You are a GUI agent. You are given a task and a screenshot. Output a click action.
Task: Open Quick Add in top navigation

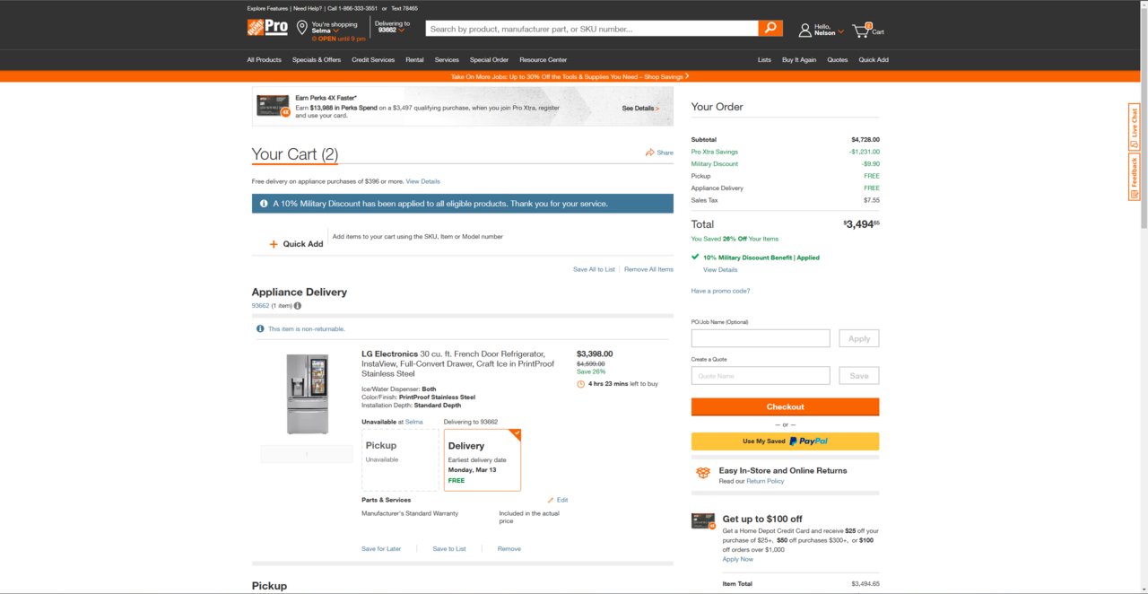pos(874,60)
